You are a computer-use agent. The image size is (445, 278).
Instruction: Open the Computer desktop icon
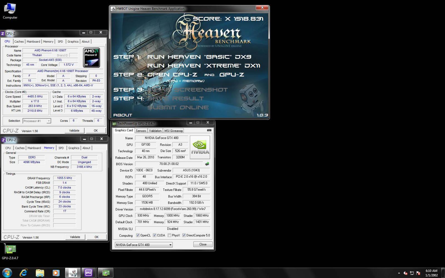(x=10, y=11)
